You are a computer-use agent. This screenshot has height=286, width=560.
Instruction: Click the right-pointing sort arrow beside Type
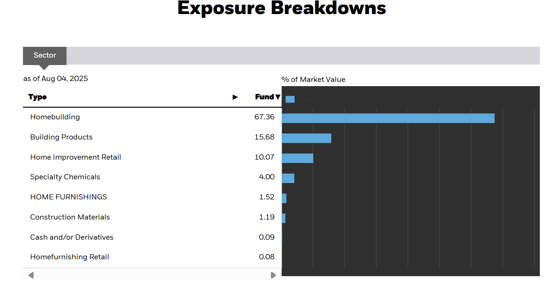[235, 97]
